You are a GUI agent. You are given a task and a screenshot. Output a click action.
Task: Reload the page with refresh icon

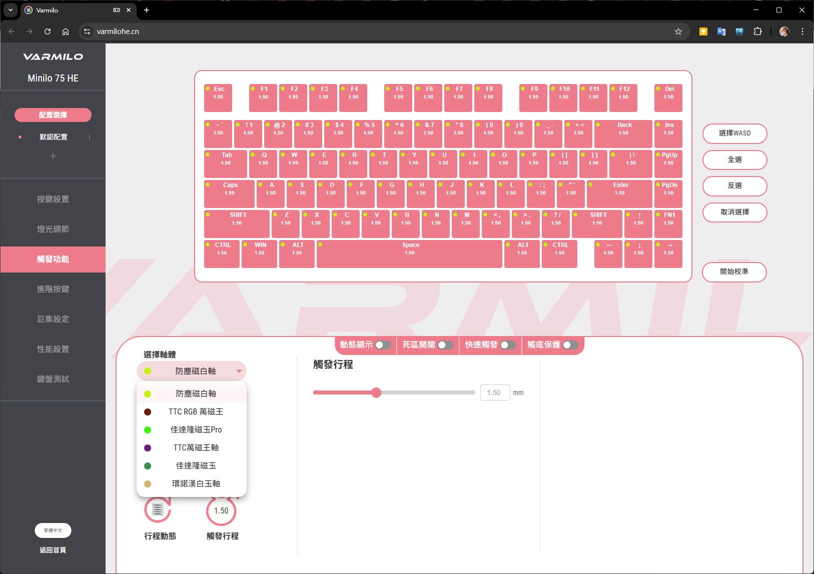48,31
